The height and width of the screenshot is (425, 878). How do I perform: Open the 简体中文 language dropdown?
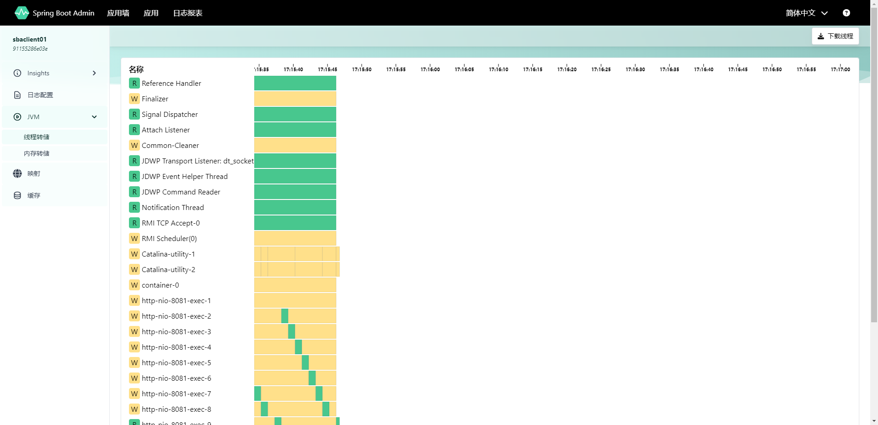click(807, 13)
